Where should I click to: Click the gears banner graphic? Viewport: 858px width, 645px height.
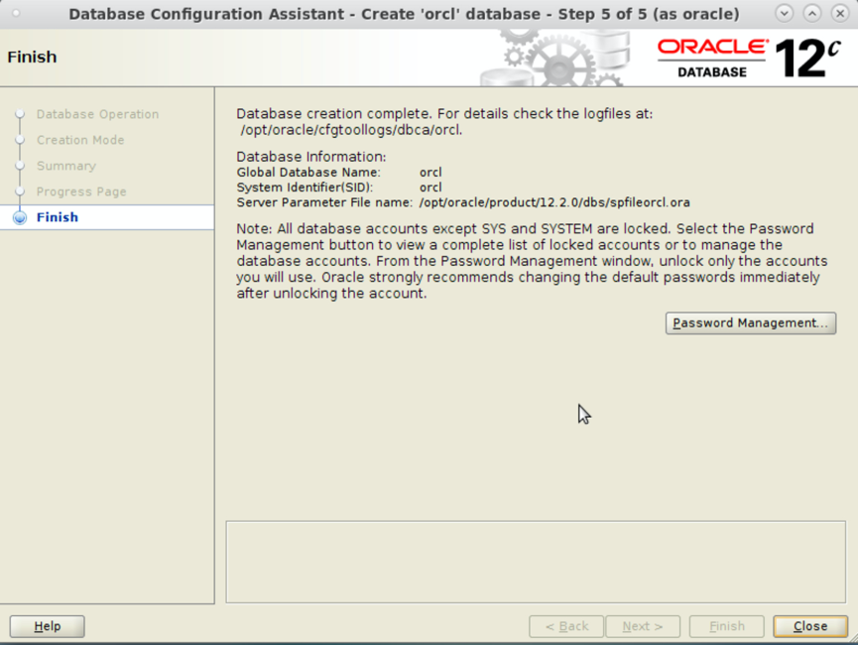click(x=555, y=58)
